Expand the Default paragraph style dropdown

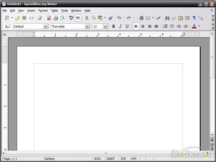[x=46, y=26]
